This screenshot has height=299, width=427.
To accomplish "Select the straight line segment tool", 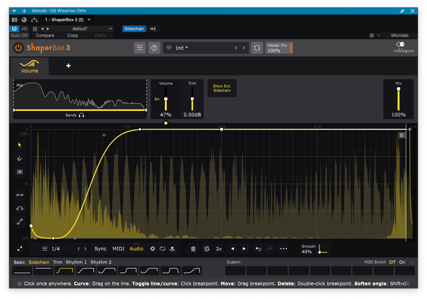I will (20, 195).
